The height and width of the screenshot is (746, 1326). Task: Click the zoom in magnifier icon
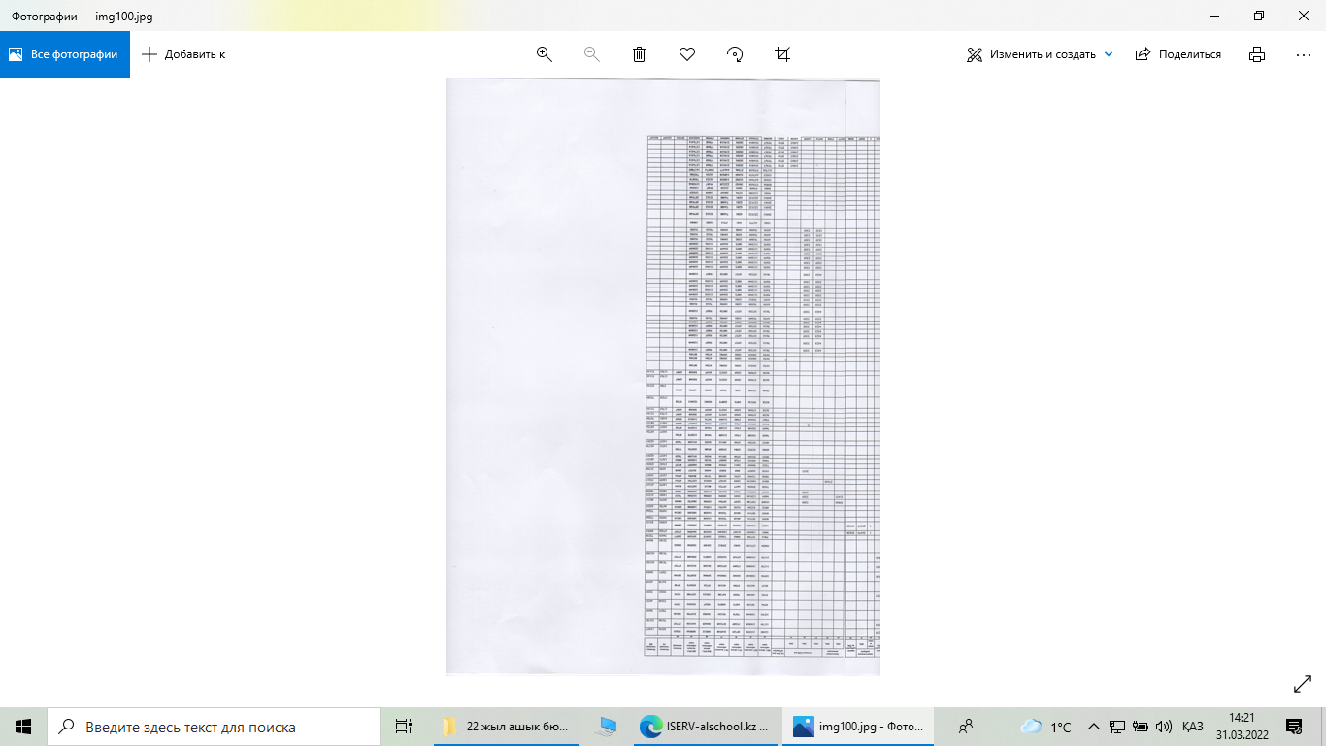[545, 54]
